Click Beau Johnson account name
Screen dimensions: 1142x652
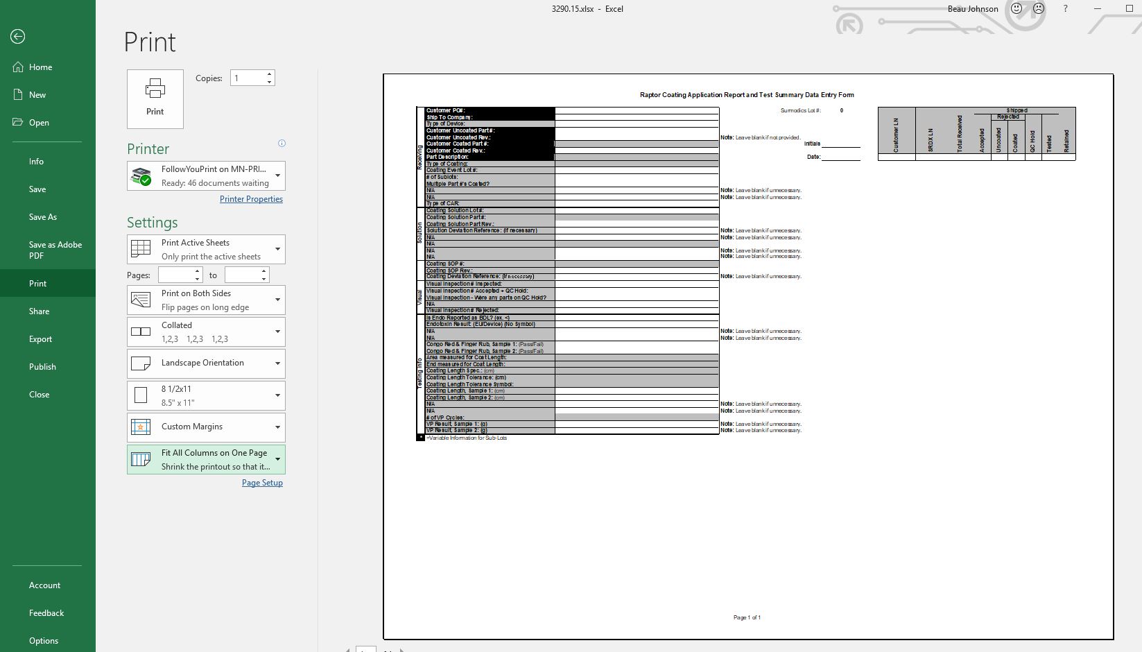pos(973,9)
